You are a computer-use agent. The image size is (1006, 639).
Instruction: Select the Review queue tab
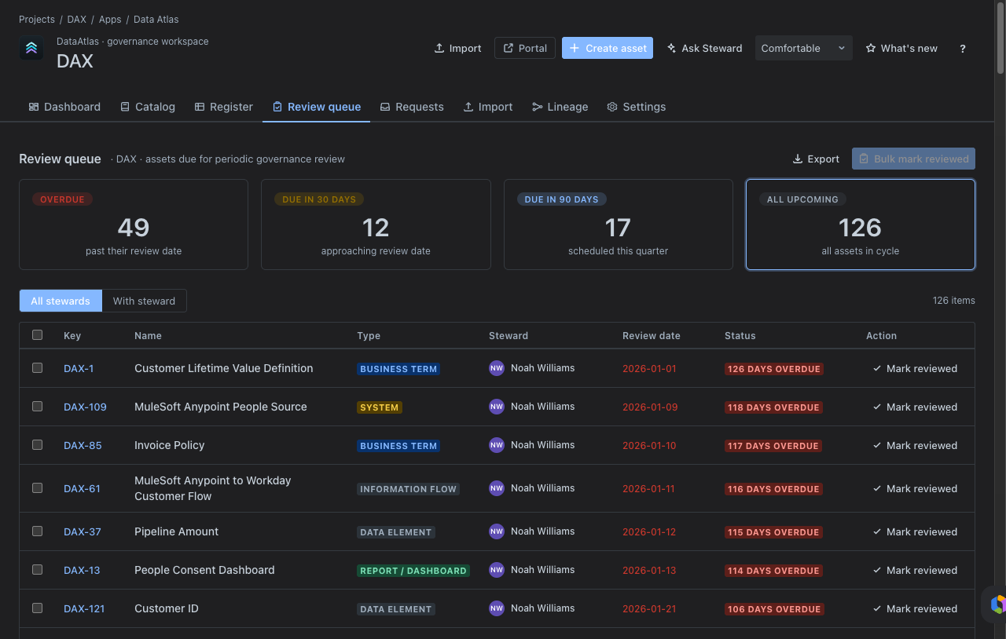click(x=317, y=107)
